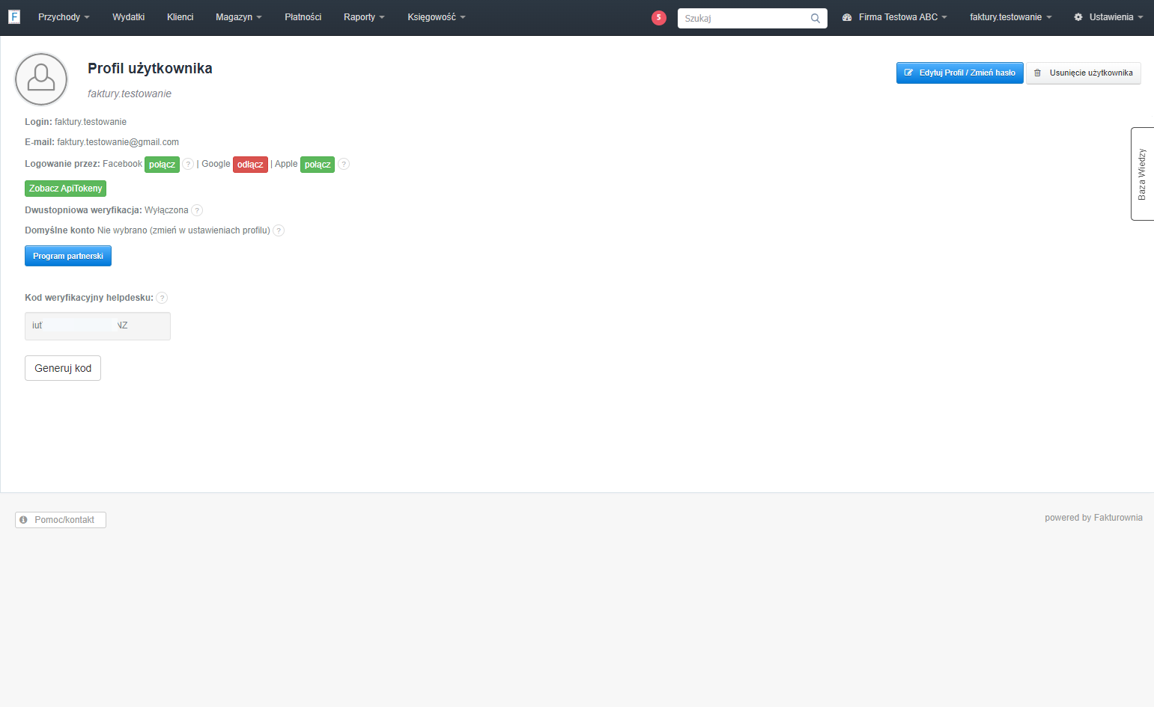Image resolution: width=1154 pixels, height=707 pixels.
Task: Open the Fakturownia logo home icon
Action: click(x=14, y=16)
